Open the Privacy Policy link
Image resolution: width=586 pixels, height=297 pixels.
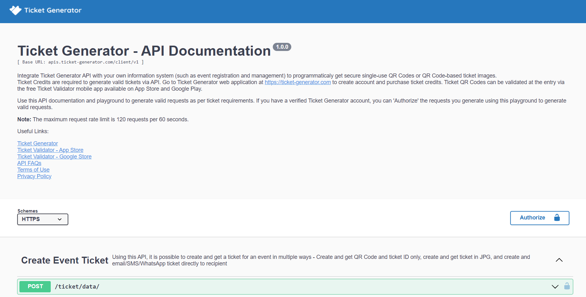pyautogui.click(x=34, y=176)
